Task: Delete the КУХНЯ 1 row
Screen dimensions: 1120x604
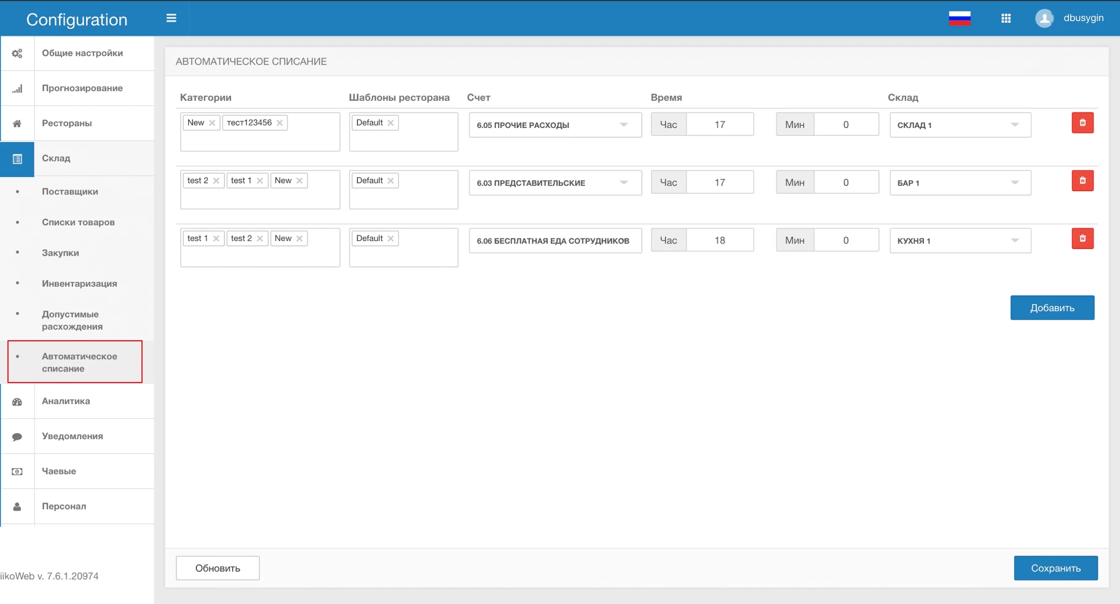Action: 1082,239
